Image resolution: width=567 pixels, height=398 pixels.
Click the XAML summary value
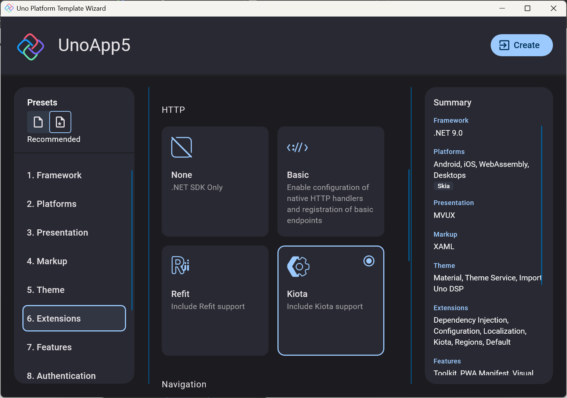(x=444, y=247)
